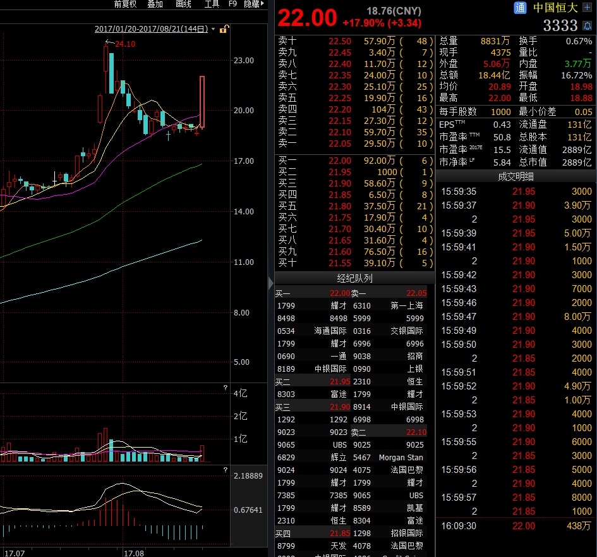Click the blue 通 Stock Connect badge
Screen dimensions: 597x557
[x=520, y=8]
